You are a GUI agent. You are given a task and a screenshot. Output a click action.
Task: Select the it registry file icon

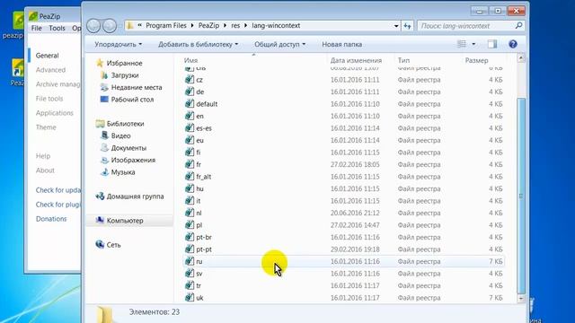click(x=190, y=200)
